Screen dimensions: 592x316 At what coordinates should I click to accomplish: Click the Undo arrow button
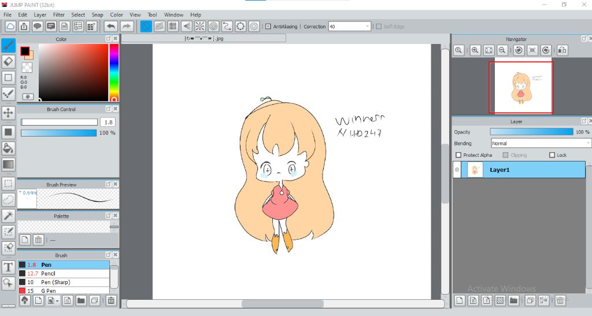(x=111, y=27)
